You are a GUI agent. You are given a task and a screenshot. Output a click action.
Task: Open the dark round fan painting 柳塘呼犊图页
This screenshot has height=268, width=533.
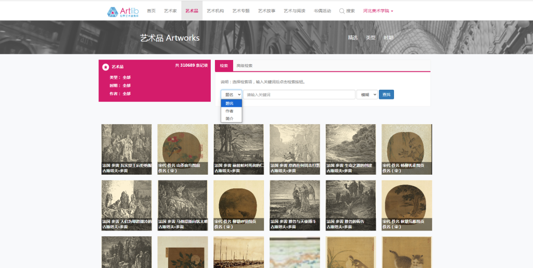click(238, 205)
